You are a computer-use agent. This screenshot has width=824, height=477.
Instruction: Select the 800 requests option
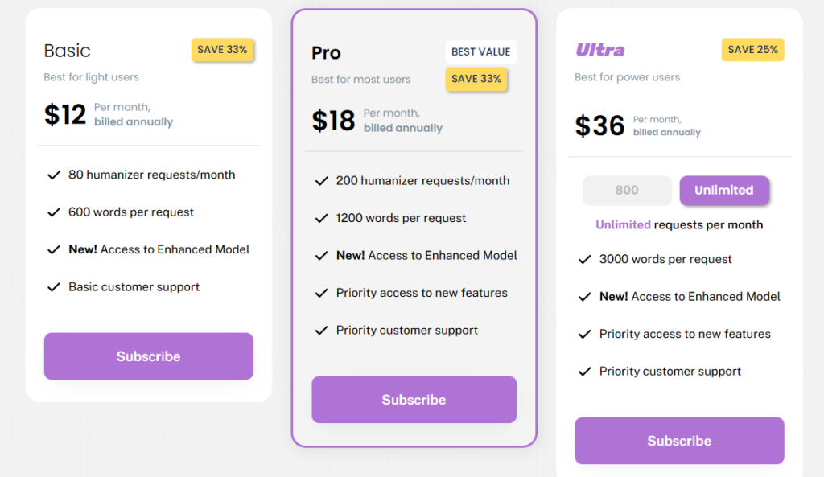[x=627, y=191]
